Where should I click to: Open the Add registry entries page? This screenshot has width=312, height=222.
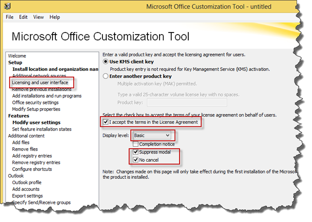click(x=32, y=156)
